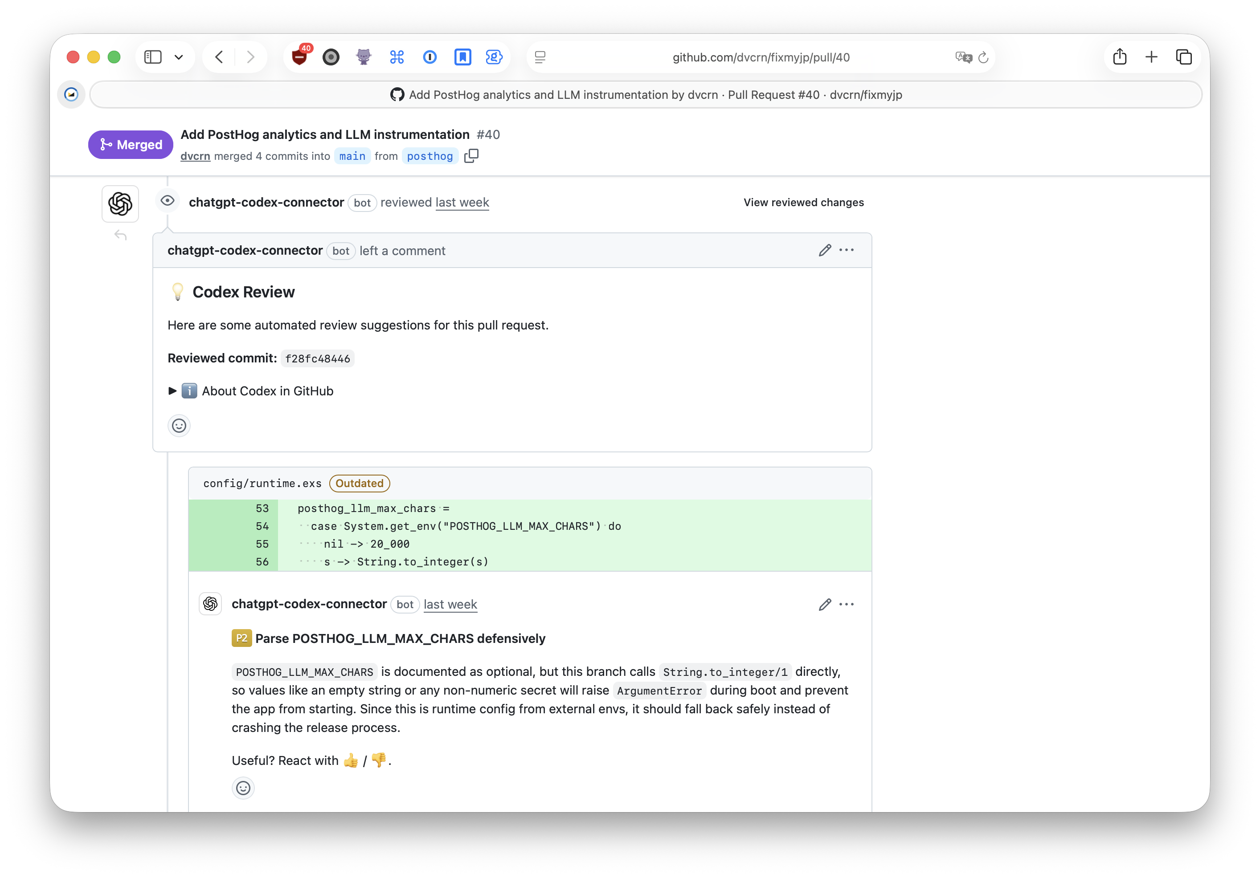Screen dimensions: 1260x878
Task: Click the OpenAI logo avatar next to review
Action: tap(120, 203)
